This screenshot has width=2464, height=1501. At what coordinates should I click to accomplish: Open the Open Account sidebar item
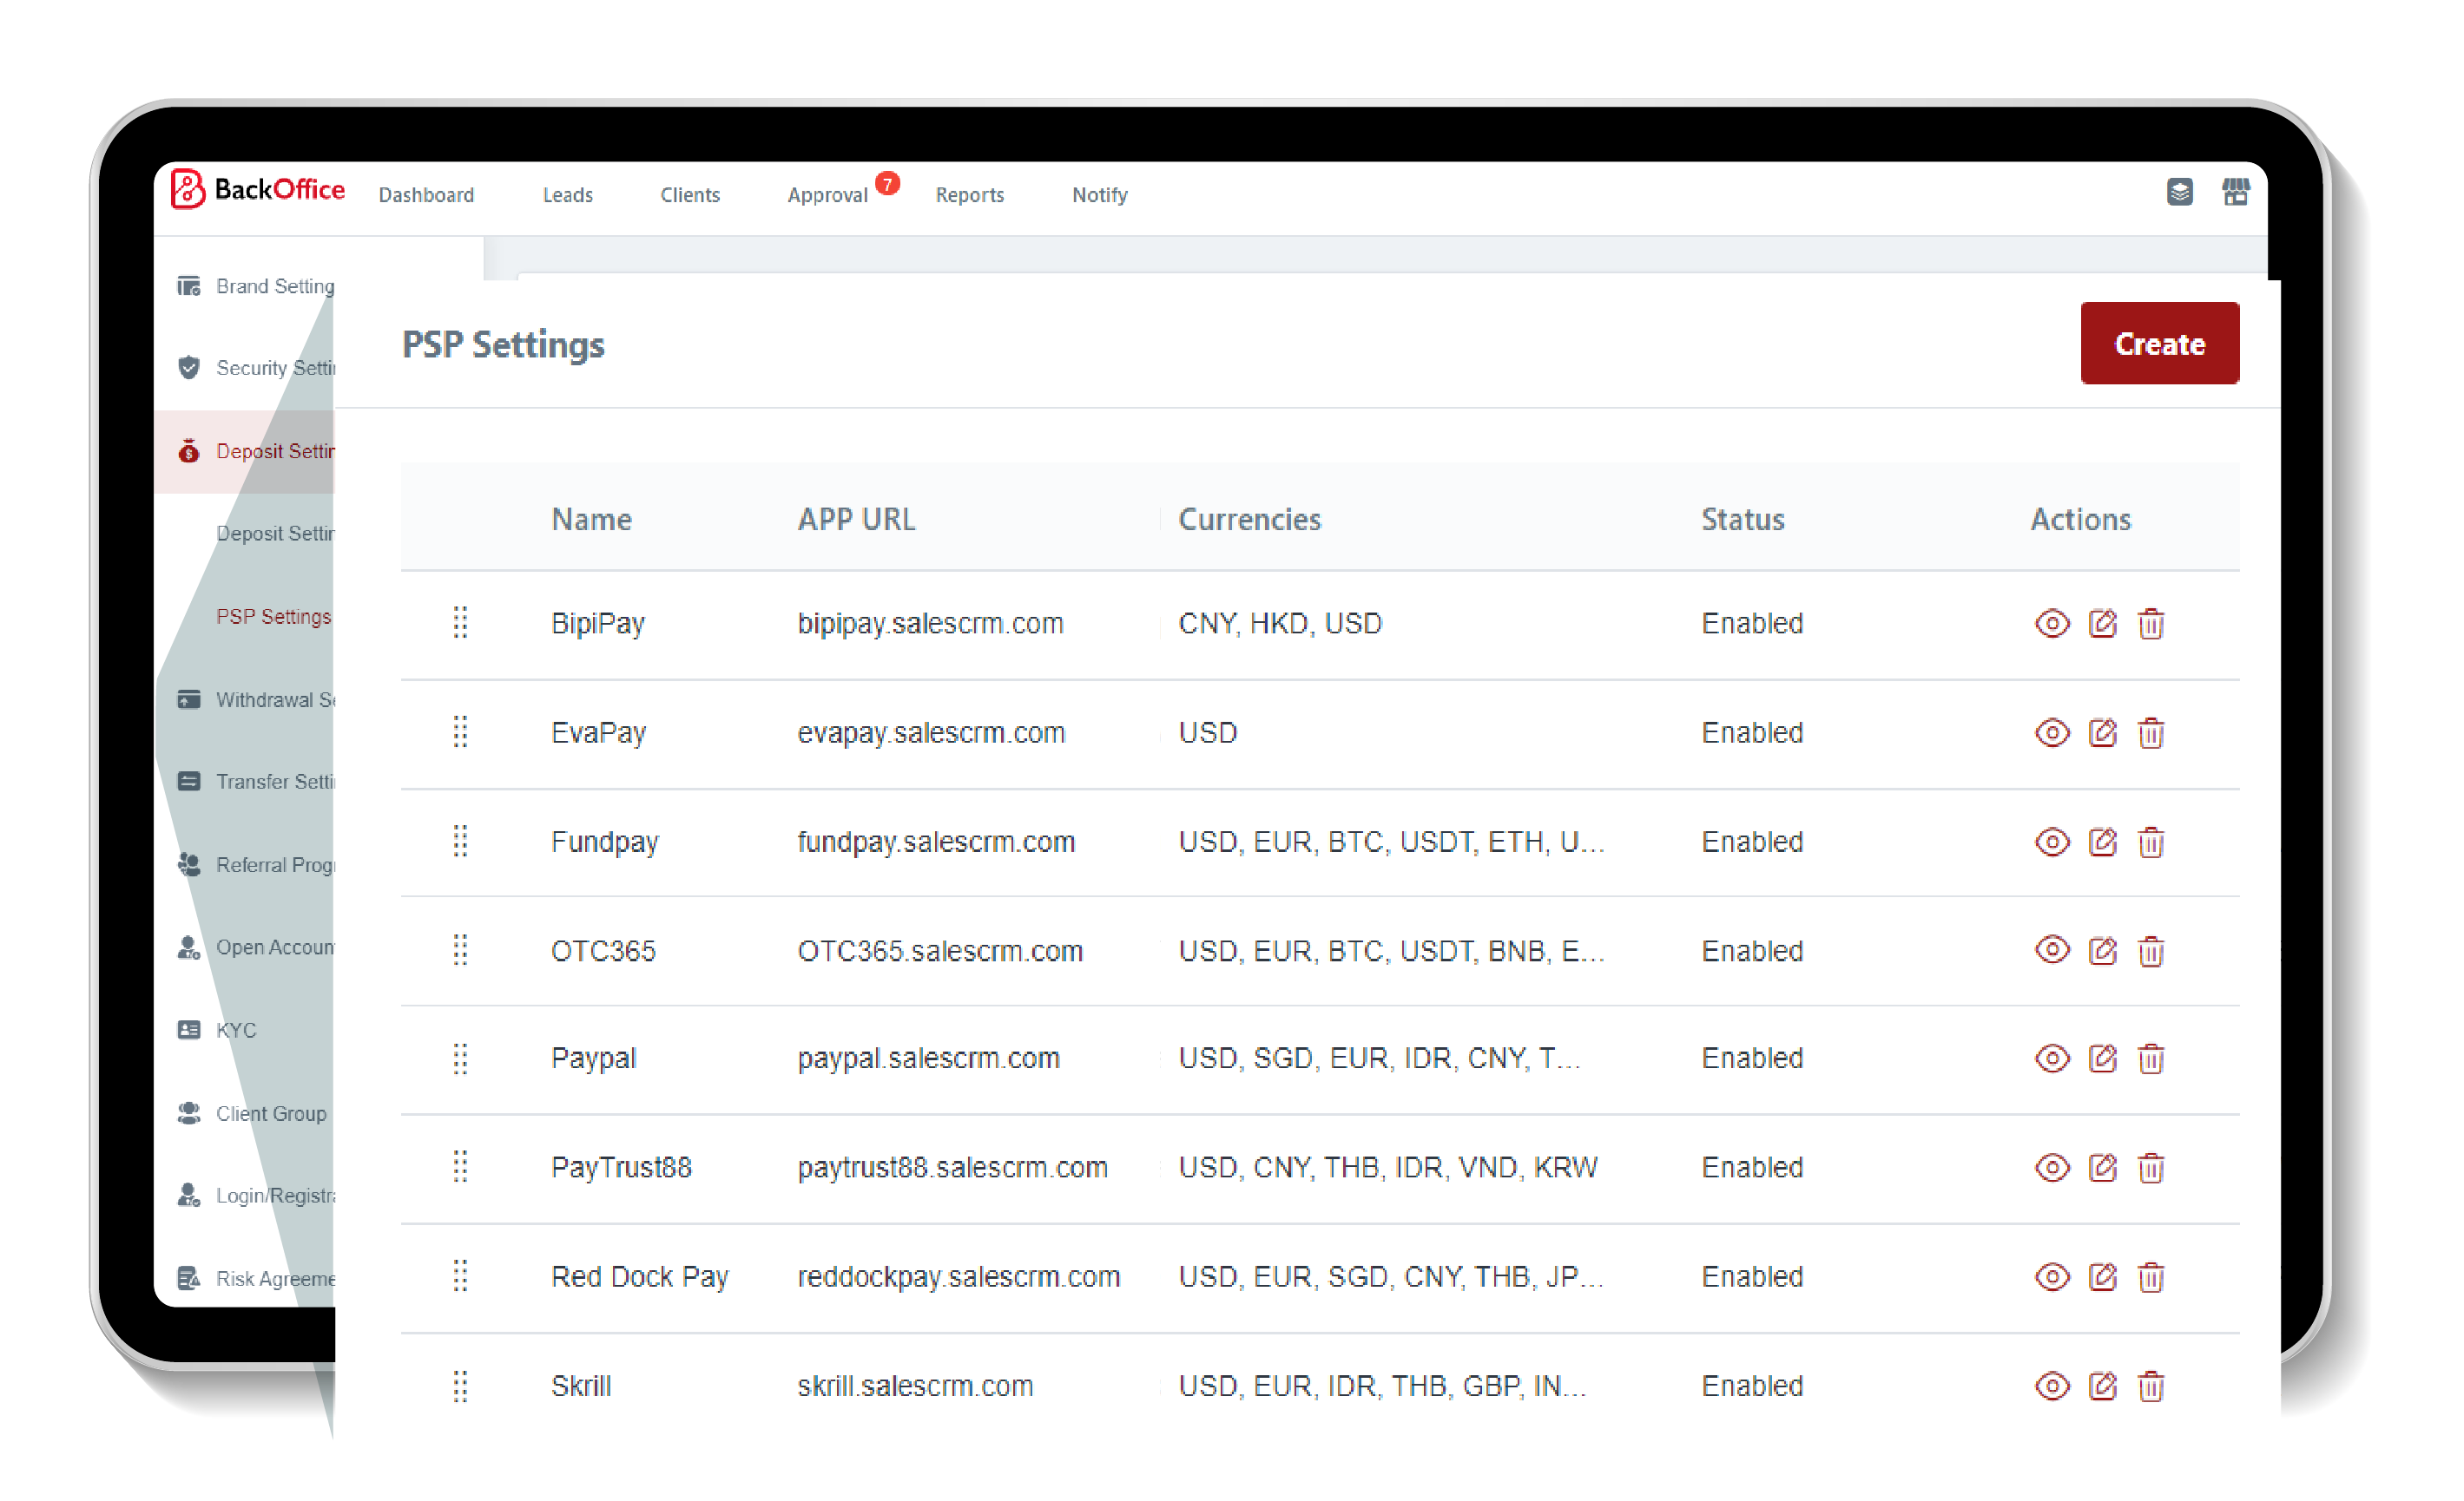pos(257,947)
